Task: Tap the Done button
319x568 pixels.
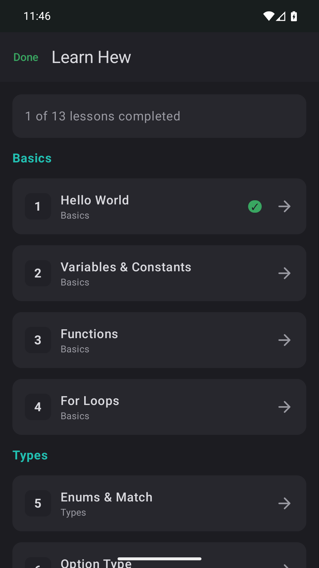Action: pyautogui.click(x=26, y=57)
